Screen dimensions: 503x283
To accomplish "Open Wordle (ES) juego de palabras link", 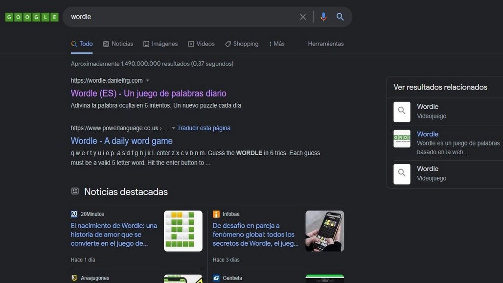I will click(x=148, y=94).
